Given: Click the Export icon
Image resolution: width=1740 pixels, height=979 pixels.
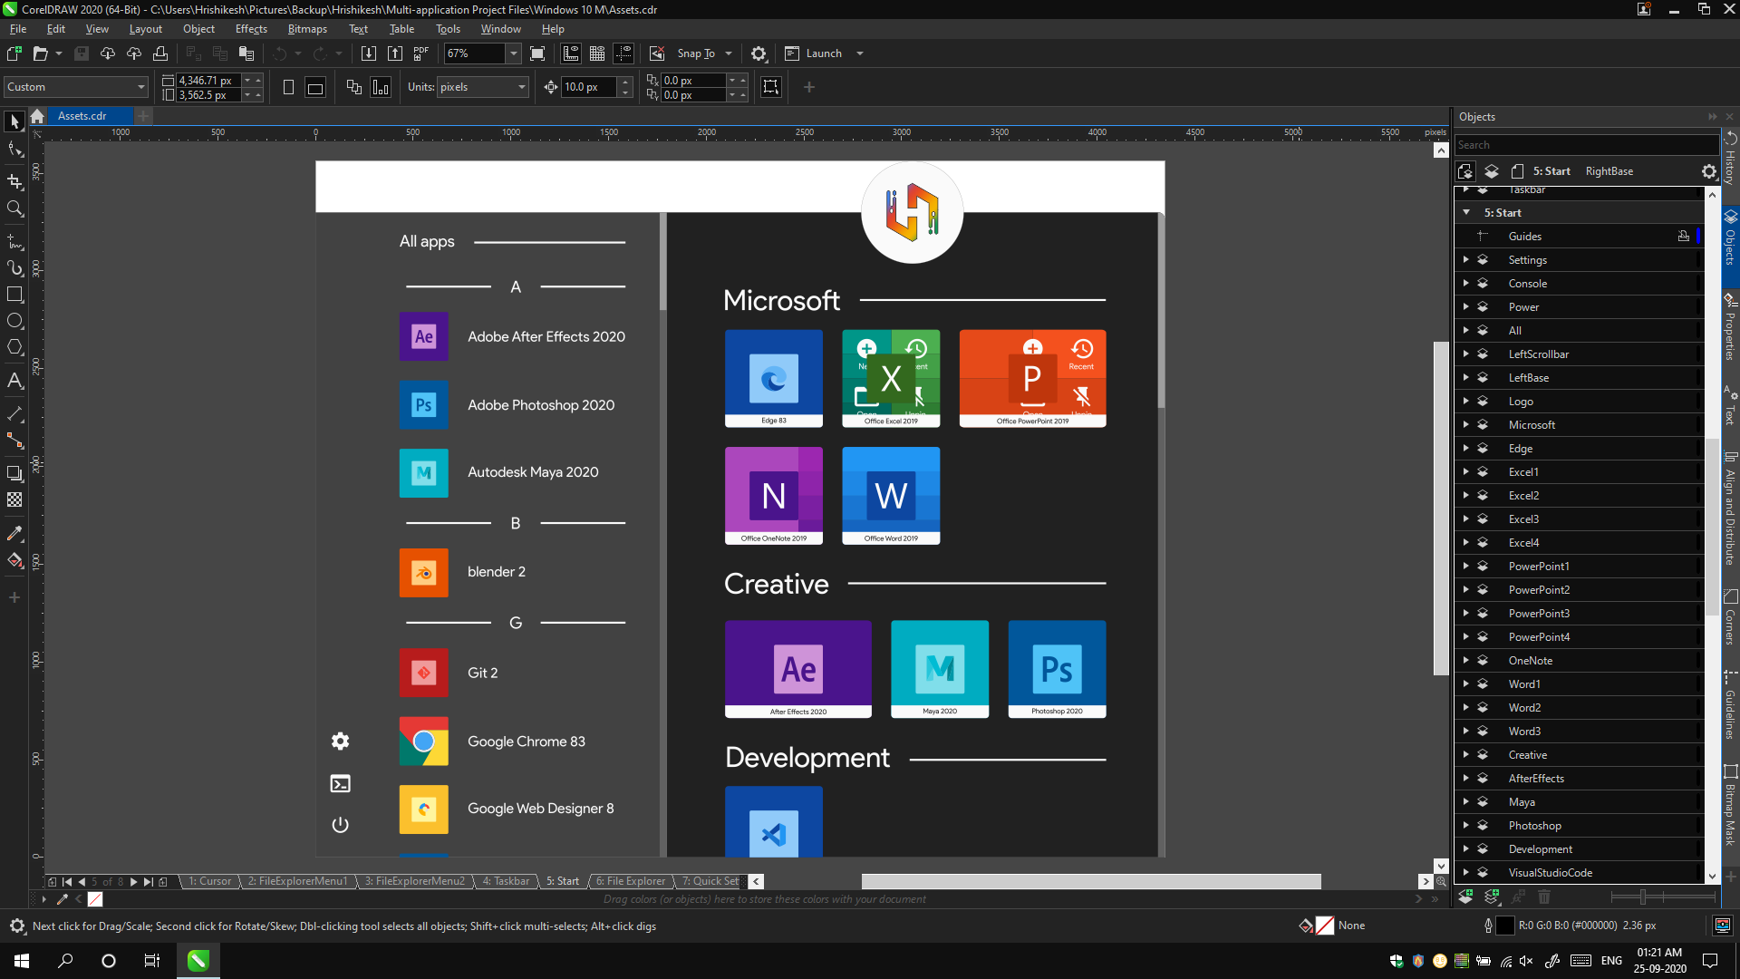Looking at the screenshot, I should point(395,53).
